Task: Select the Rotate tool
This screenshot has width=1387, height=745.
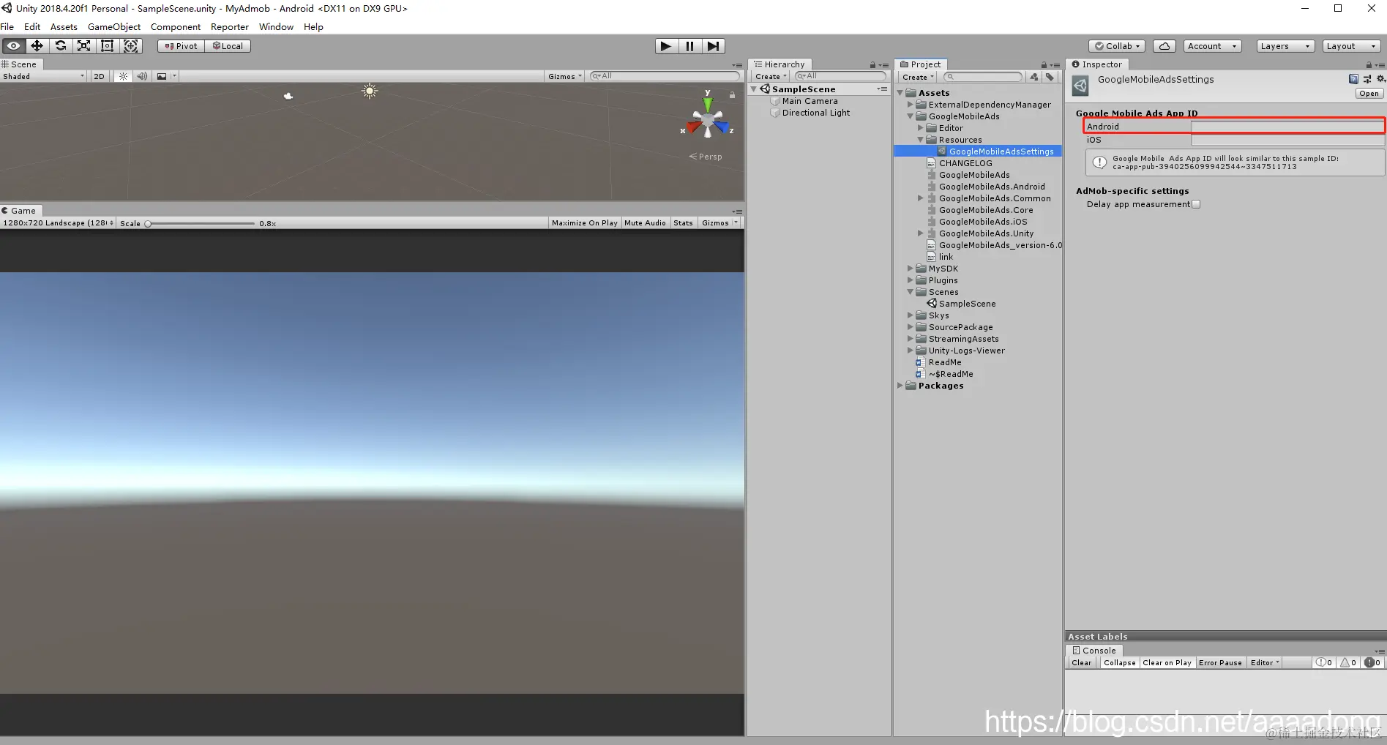Action: pyautogui.click(x=61, y=46)
